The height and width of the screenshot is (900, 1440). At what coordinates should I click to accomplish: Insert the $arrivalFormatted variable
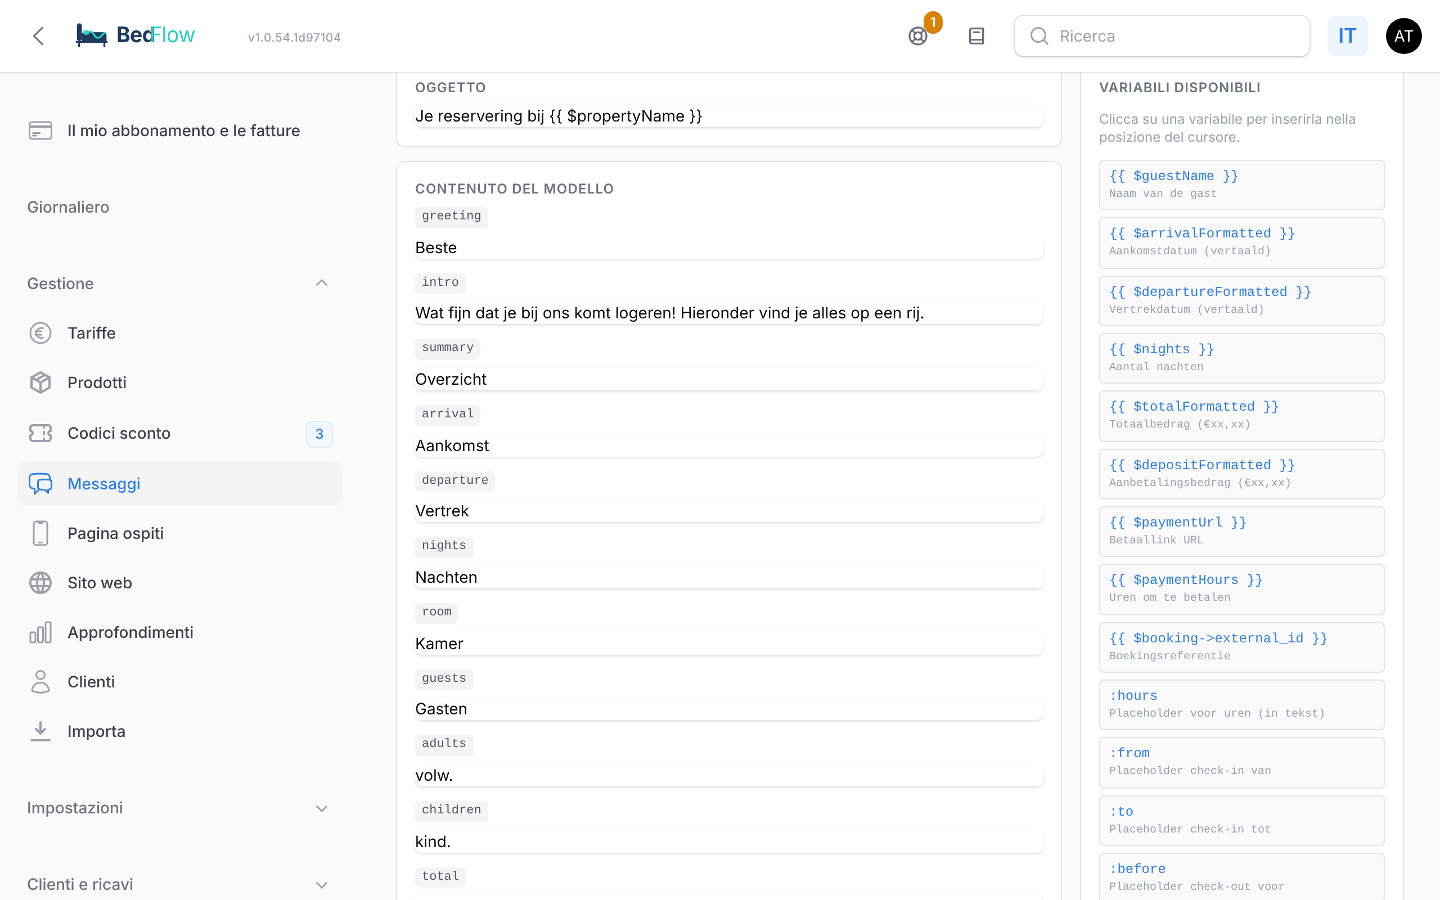(x=1241, y=242)
